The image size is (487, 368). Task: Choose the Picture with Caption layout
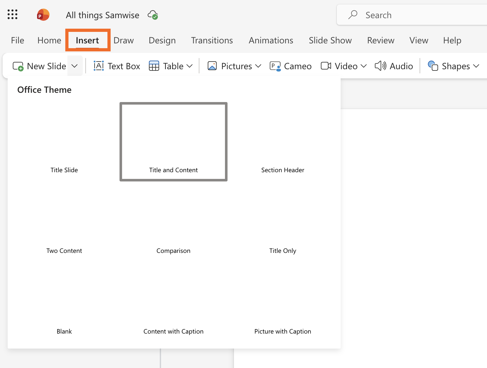[283, 303]
